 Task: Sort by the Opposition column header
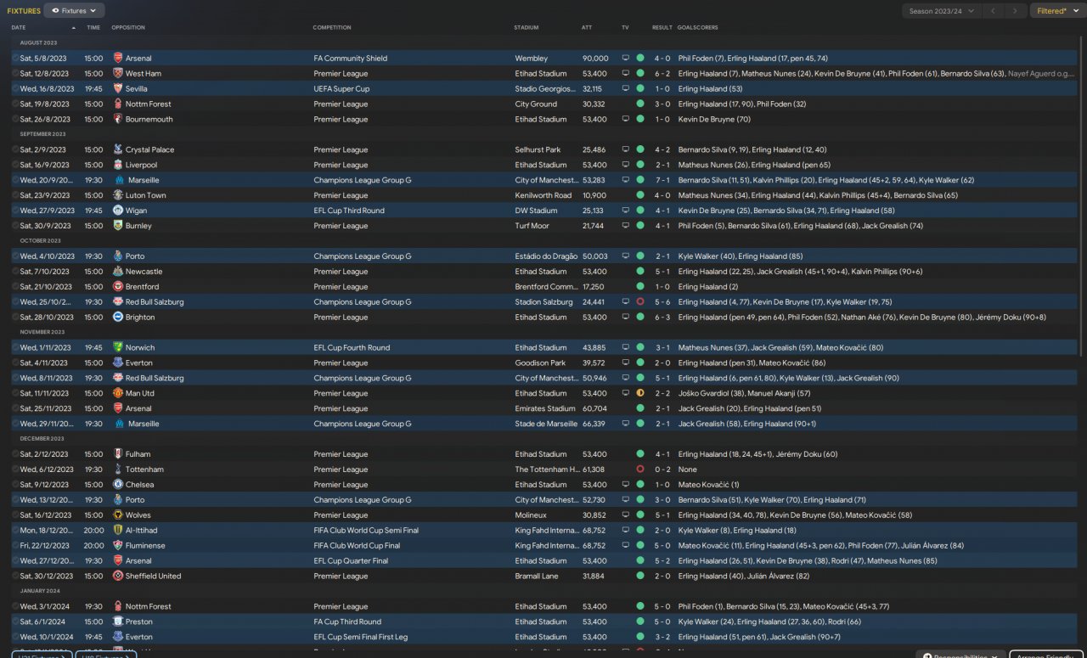[127, 28]
